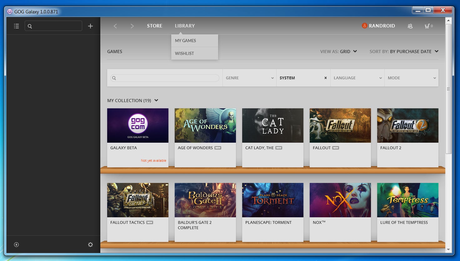Viewport: 460px width, 261px height.
Task: Go forward with the right arrow
Action: click(x=132, y=26)
